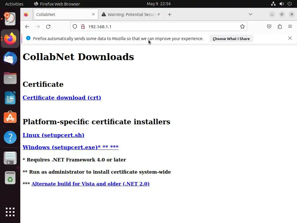Click the Requires .NET Framework 4.0 note
Screen dimensions: 297x223
tap(74, 160)
